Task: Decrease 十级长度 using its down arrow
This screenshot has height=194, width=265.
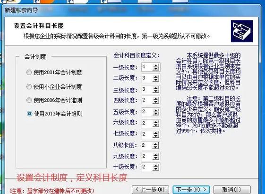Action: point(156,169)
